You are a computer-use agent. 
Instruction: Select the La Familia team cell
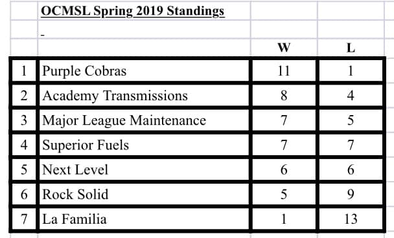click(x=144, y=219)
